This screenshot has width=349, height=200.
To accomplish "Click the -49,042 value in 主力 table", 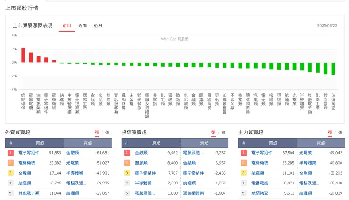I will coord(335,153).
